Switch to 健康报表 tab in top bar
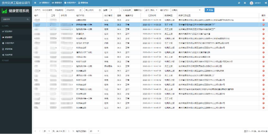268x134 pixels. click(83, 3)
